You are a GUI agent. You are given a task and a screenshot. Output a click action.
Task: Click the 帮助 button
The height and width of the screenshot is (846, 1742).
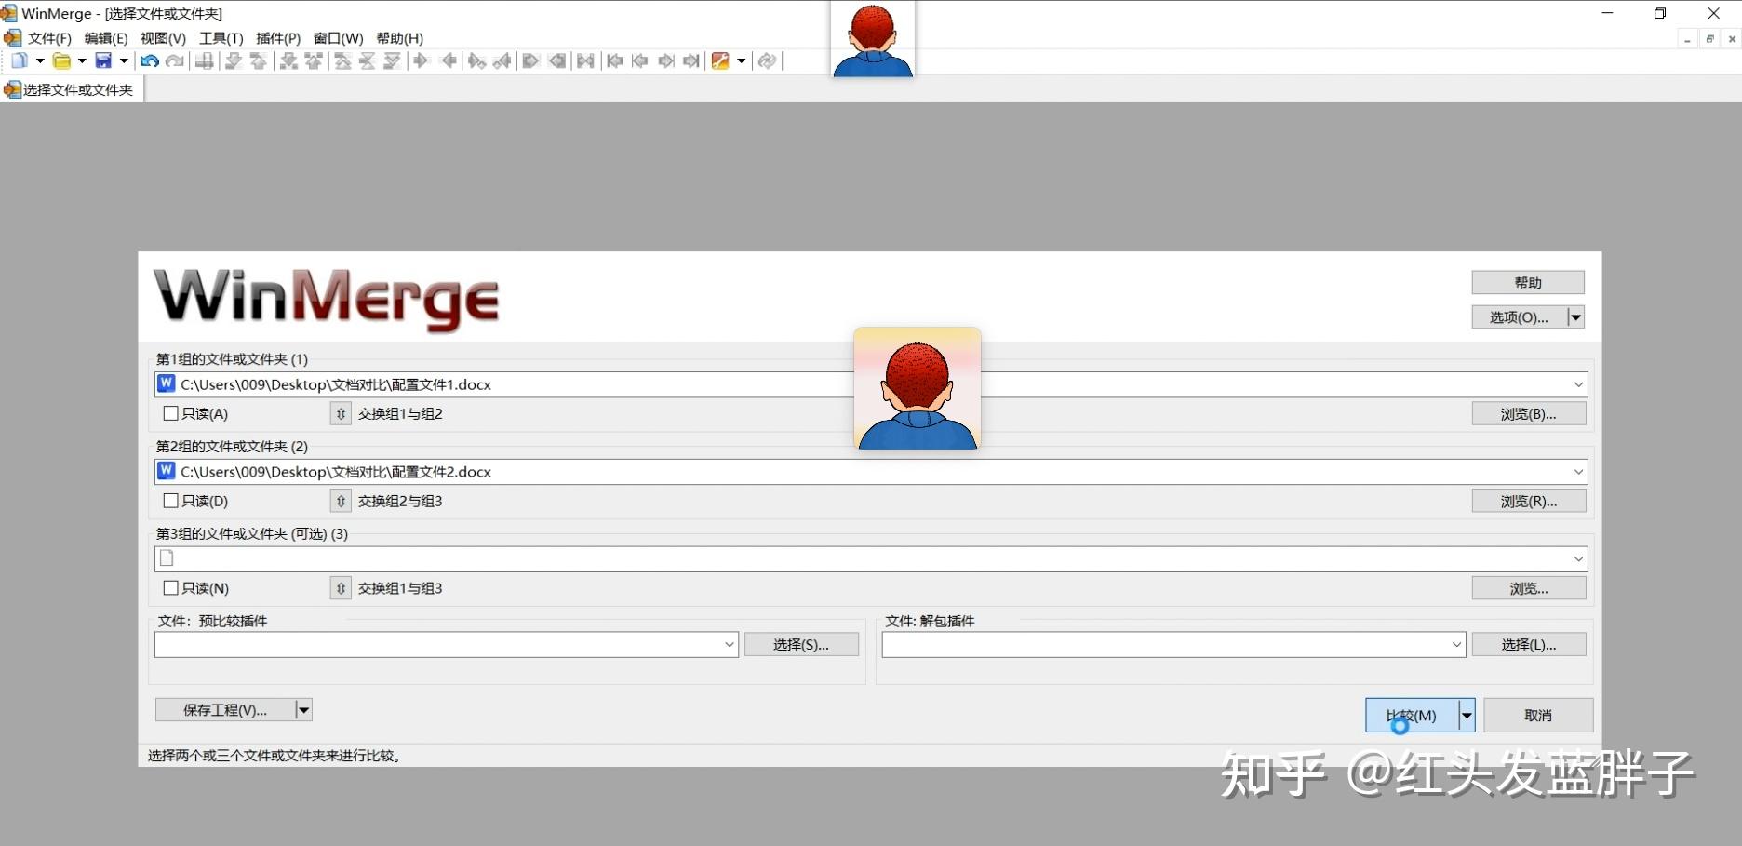(x=1528, y=282)
